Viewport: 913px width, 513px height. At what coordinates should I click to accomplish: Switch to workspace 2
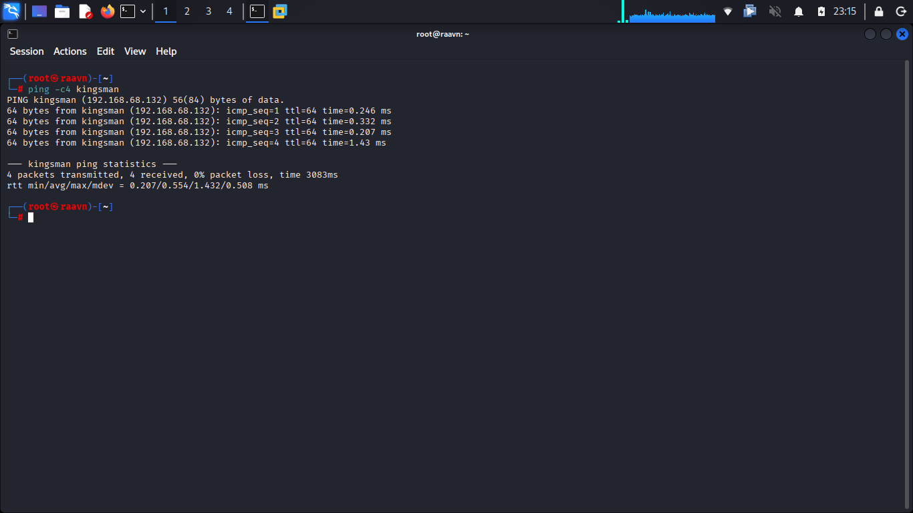point(187,11)
